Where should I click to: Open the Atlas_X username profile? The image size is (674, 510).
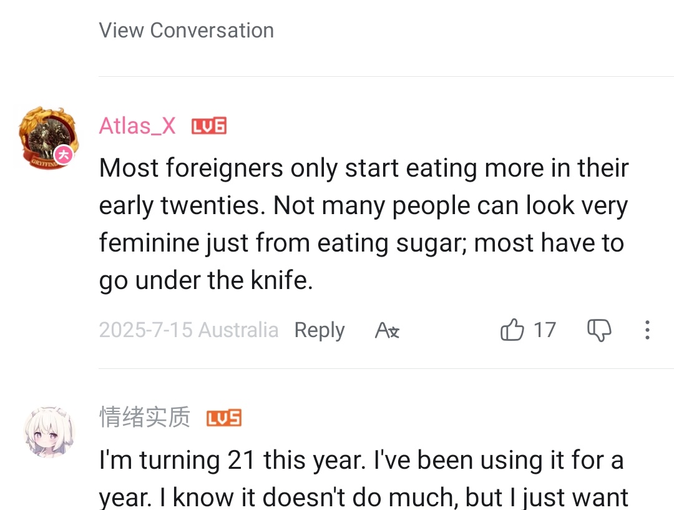click(137, 126)
